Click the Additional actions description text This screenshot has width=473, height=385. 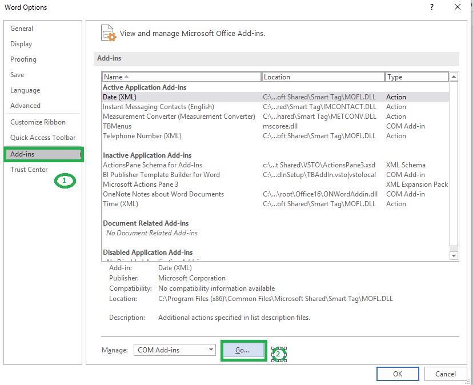234,318
